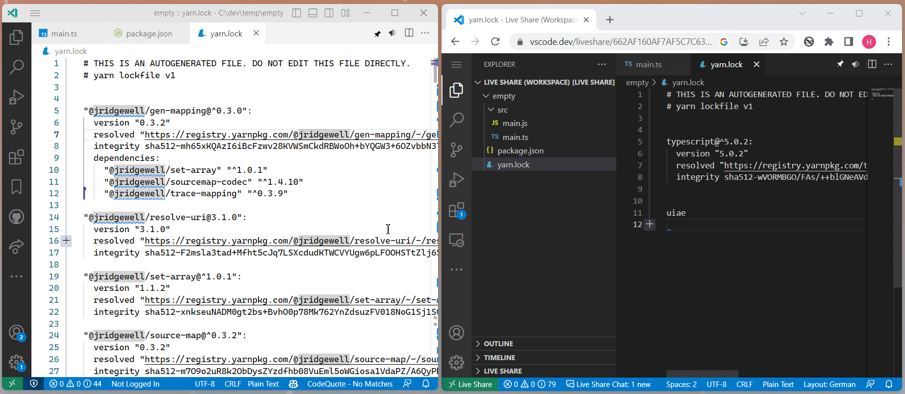Split editor in the vscode.dev window
The width and height of the screenshot is (905, 394).
872,64
